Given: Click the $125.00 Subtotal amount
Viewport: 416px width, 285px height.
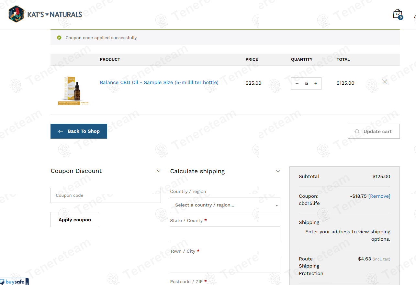Looking at the screenshot, I should pyautogui.click(x=381, y=176).
